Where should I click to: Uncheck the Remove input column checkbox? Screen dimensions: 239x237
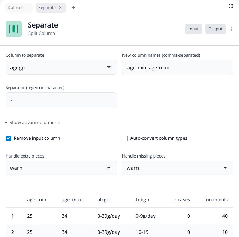tap(8, 138)
